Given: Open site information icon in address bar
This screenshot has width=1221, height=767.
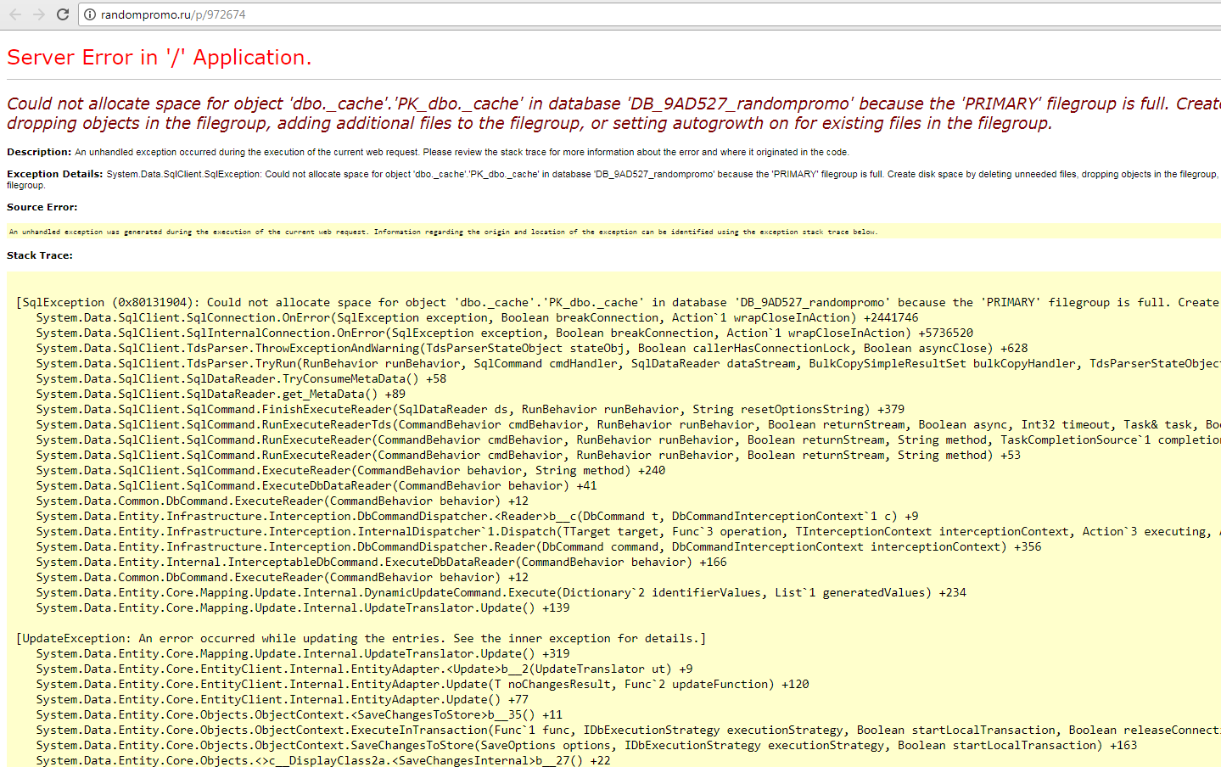Looking at the screenshot, I should (x=90, y=14).
